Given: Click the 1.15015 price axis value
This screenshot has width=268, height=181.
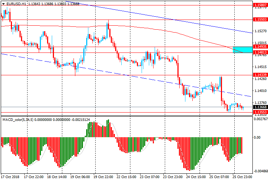Looking at the screenshot, I should (260, 43).
